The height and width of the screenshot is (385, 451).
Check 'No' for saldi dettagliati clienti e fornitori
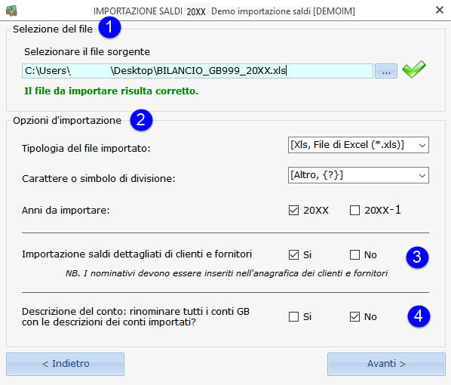(354, 254)
